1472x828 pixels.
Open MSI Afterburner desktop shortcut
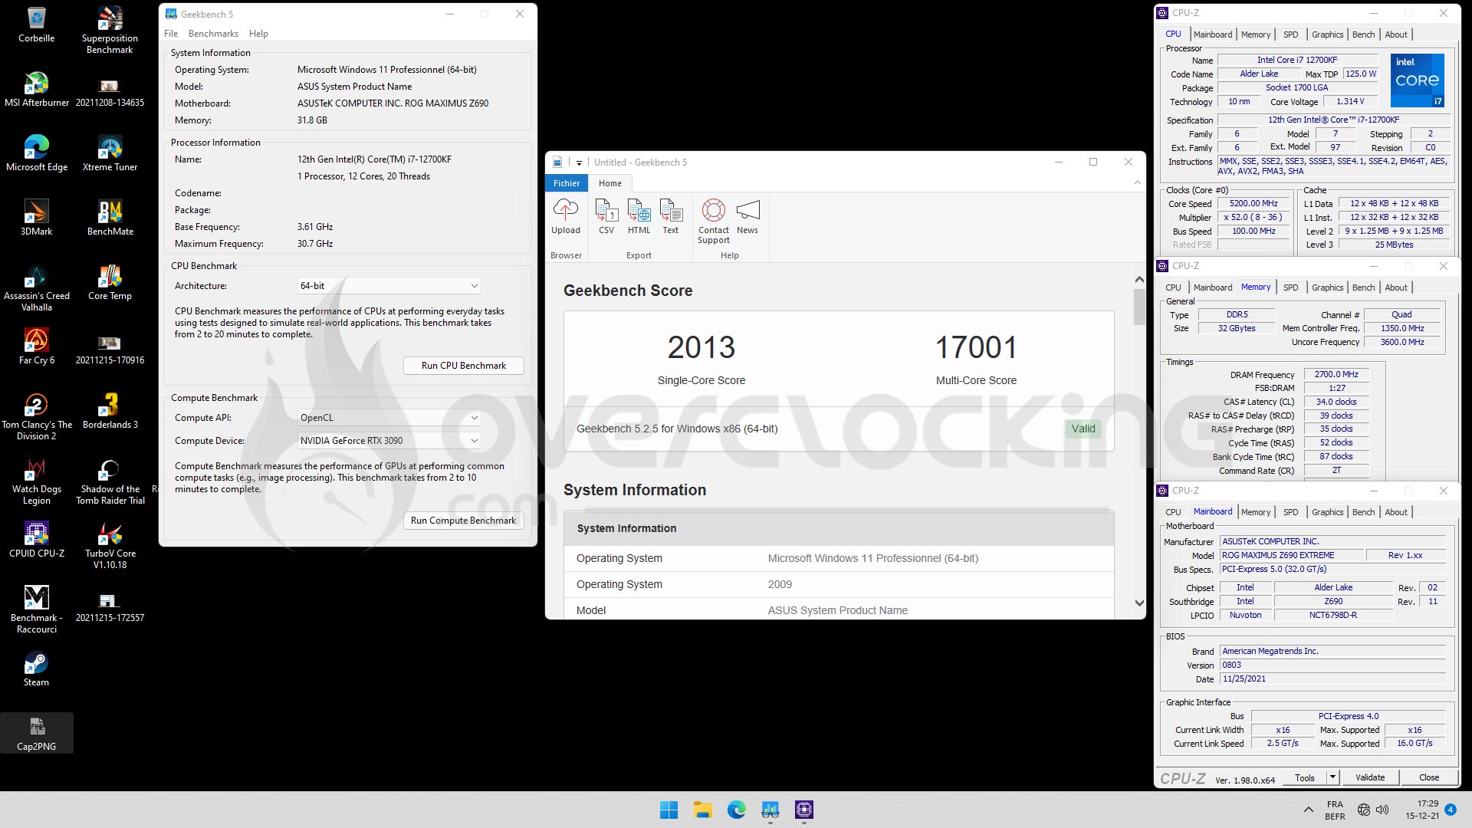pos(37,89)
